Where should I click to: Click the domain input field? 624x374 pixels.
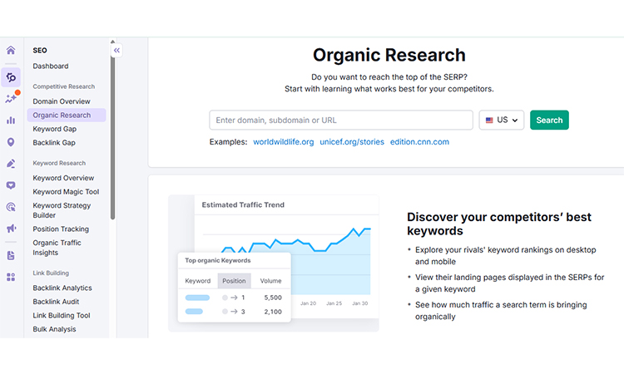tap(341, 120)
